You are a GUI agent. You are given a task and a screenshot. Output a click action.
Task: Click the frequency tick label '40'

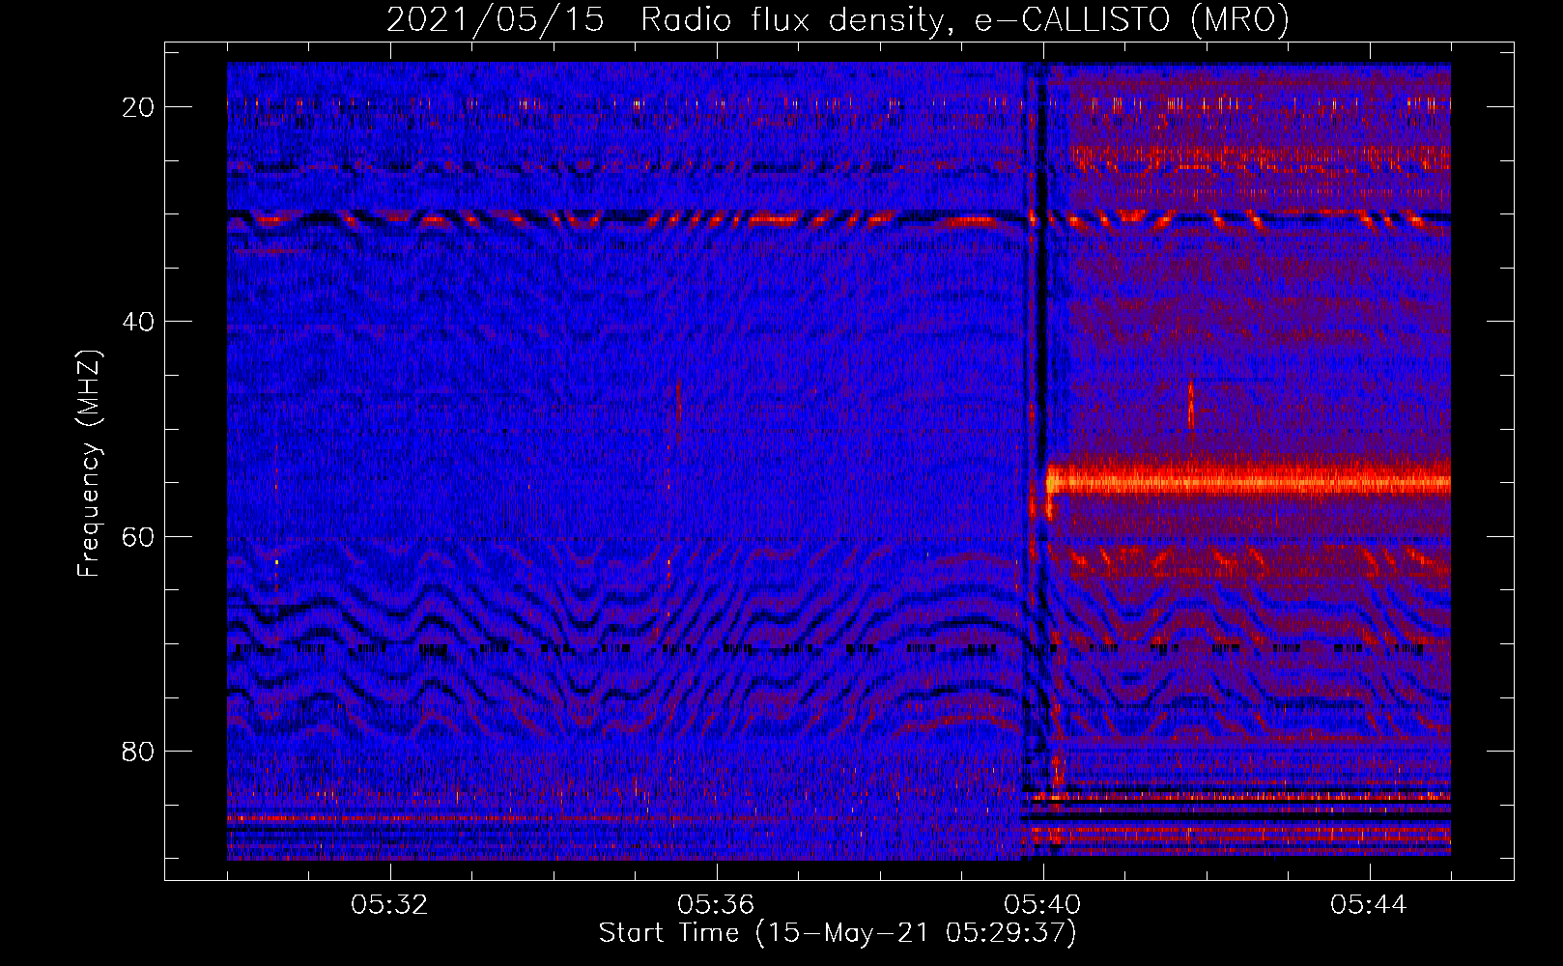[139, 321]
